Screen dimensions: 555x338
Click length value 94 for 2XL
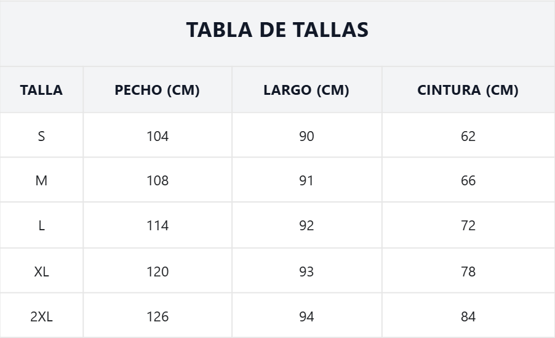point(306,317)
